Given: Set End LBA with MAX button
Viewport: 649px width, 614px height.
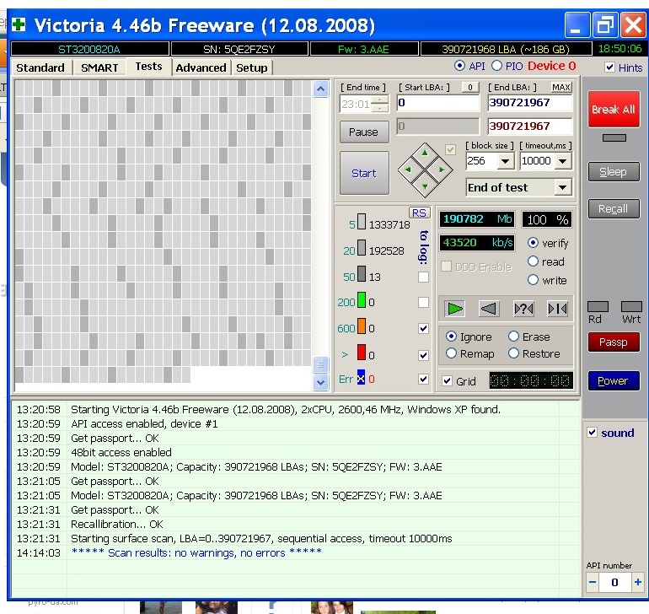Looking at the screenshot, I should (x=560, y=87).
